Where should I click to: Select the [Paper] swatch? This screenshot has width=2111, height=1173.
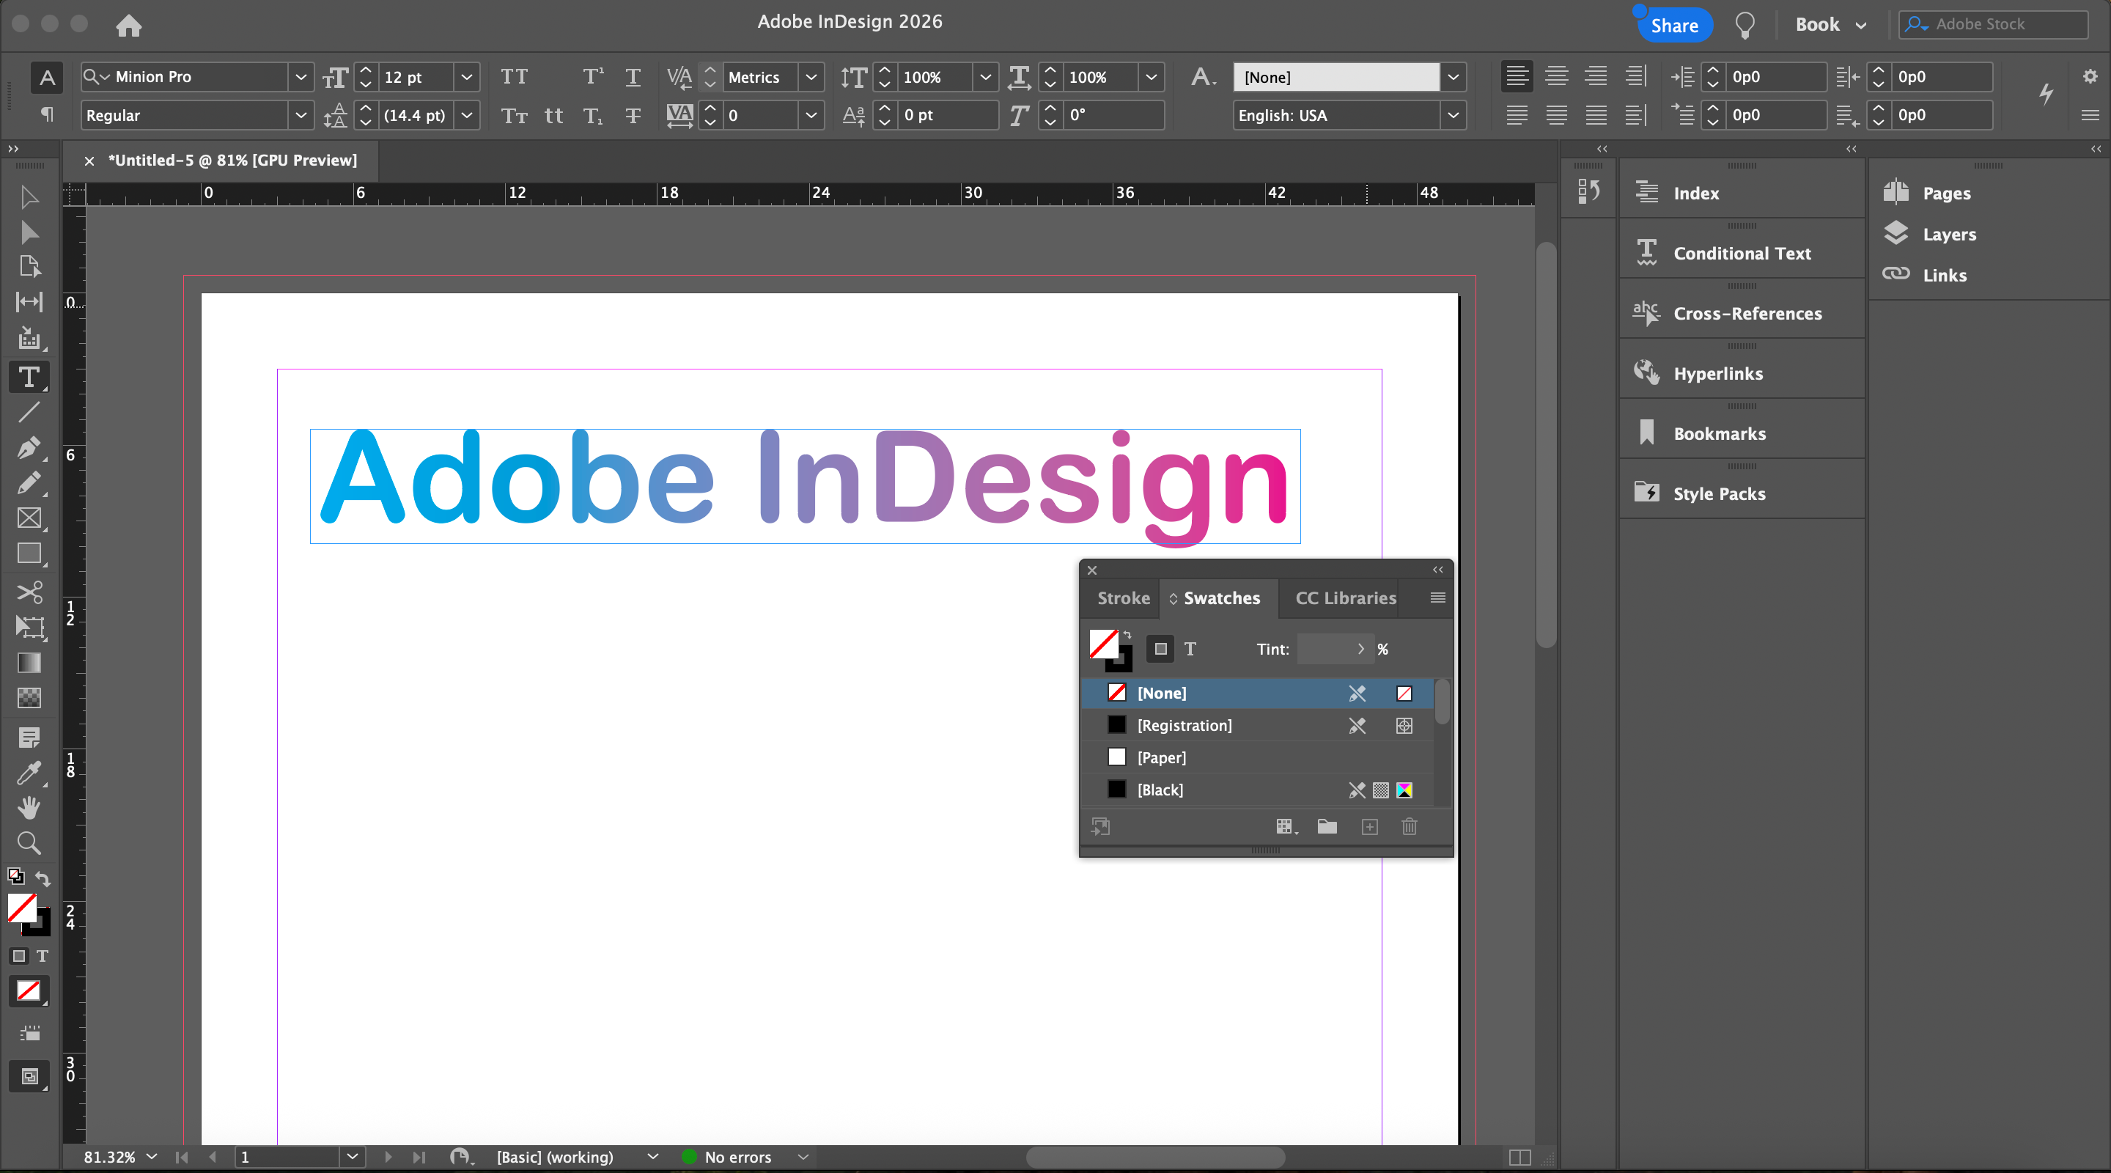coord(1161,757)
